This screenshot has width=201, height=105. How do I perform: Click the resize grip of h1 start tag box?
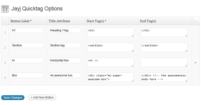(132, 36)
